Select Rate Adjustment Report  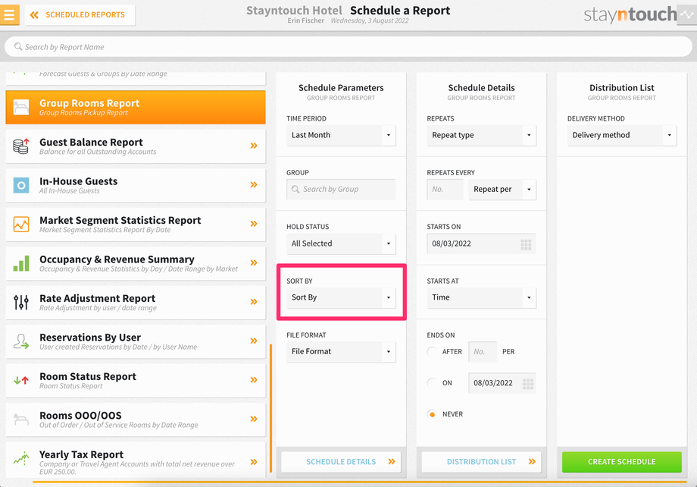[136, 302]
